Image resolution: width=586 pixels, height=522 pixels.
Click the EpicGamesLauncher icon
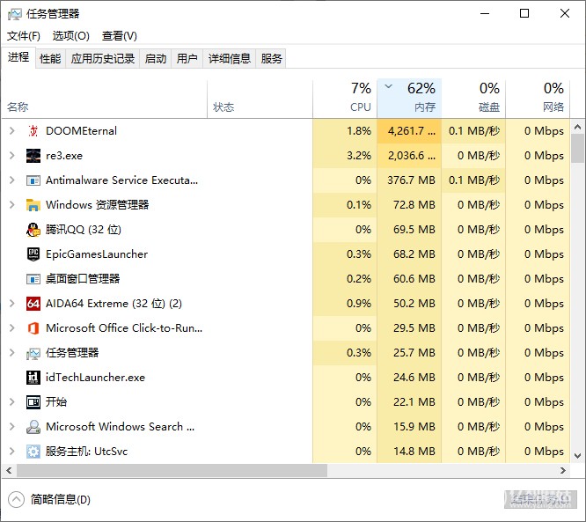(33, 254)
